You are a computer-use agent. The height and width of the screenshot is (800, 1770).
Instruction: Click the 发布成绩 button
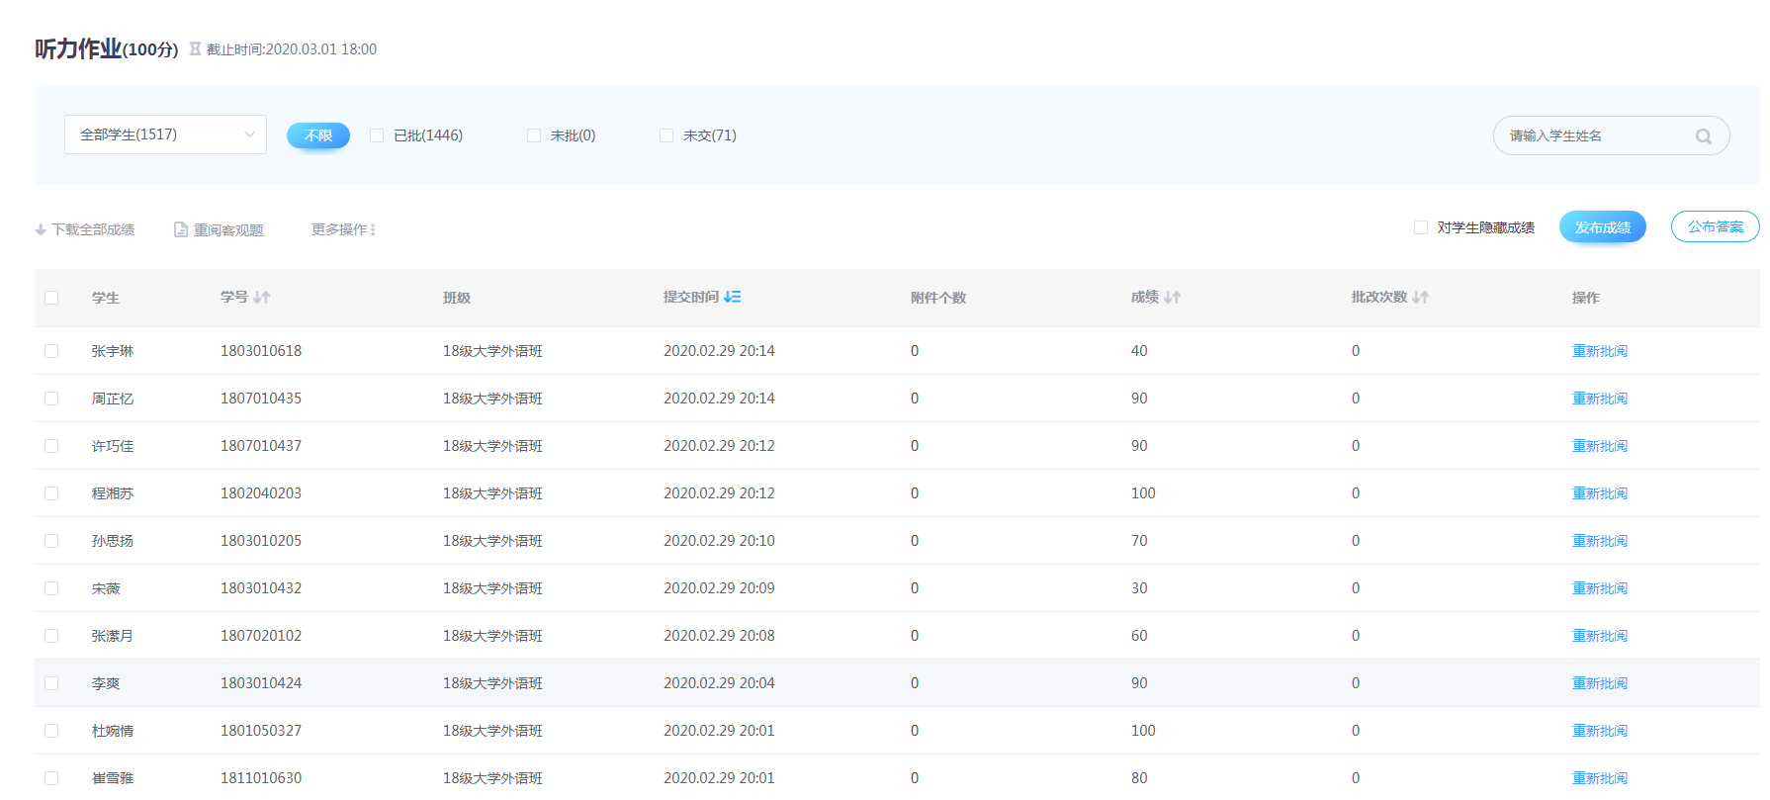coord(1602,226)
